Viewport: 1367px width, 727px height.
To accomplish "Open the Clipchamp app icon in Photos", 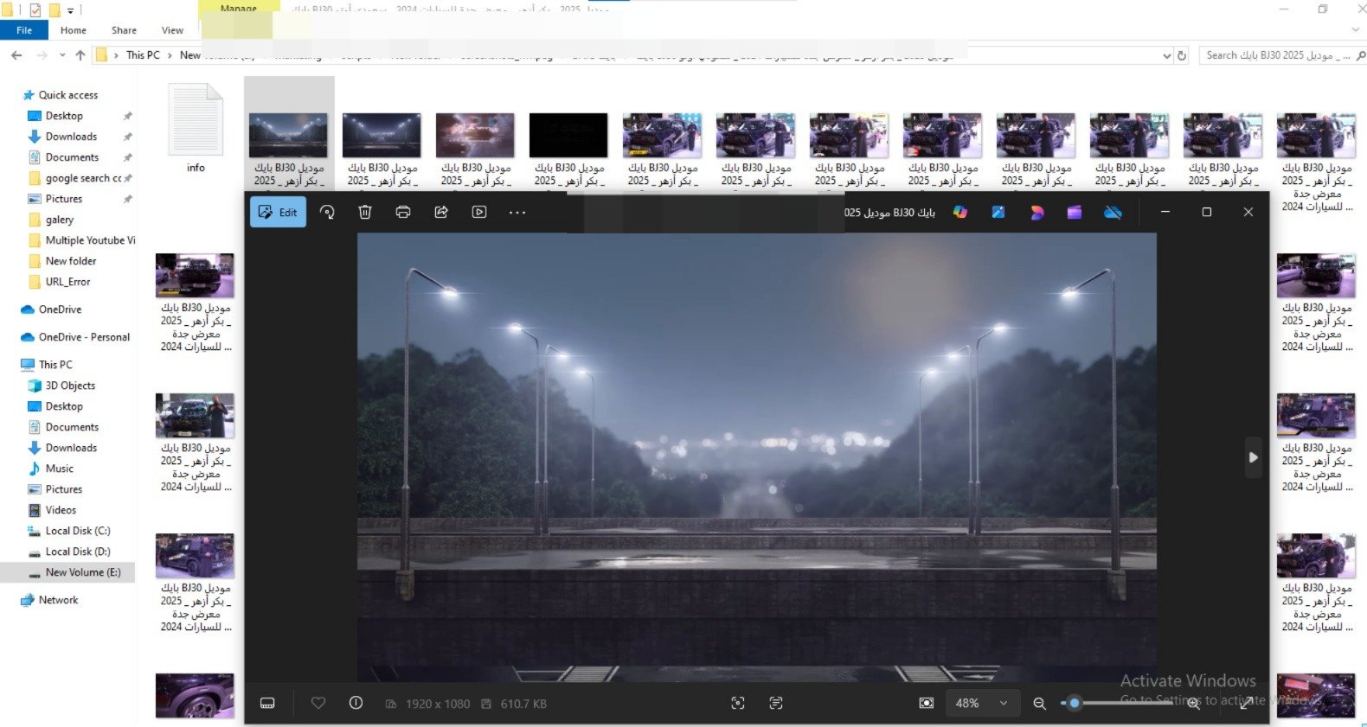I will click(x=1075, y=212).
